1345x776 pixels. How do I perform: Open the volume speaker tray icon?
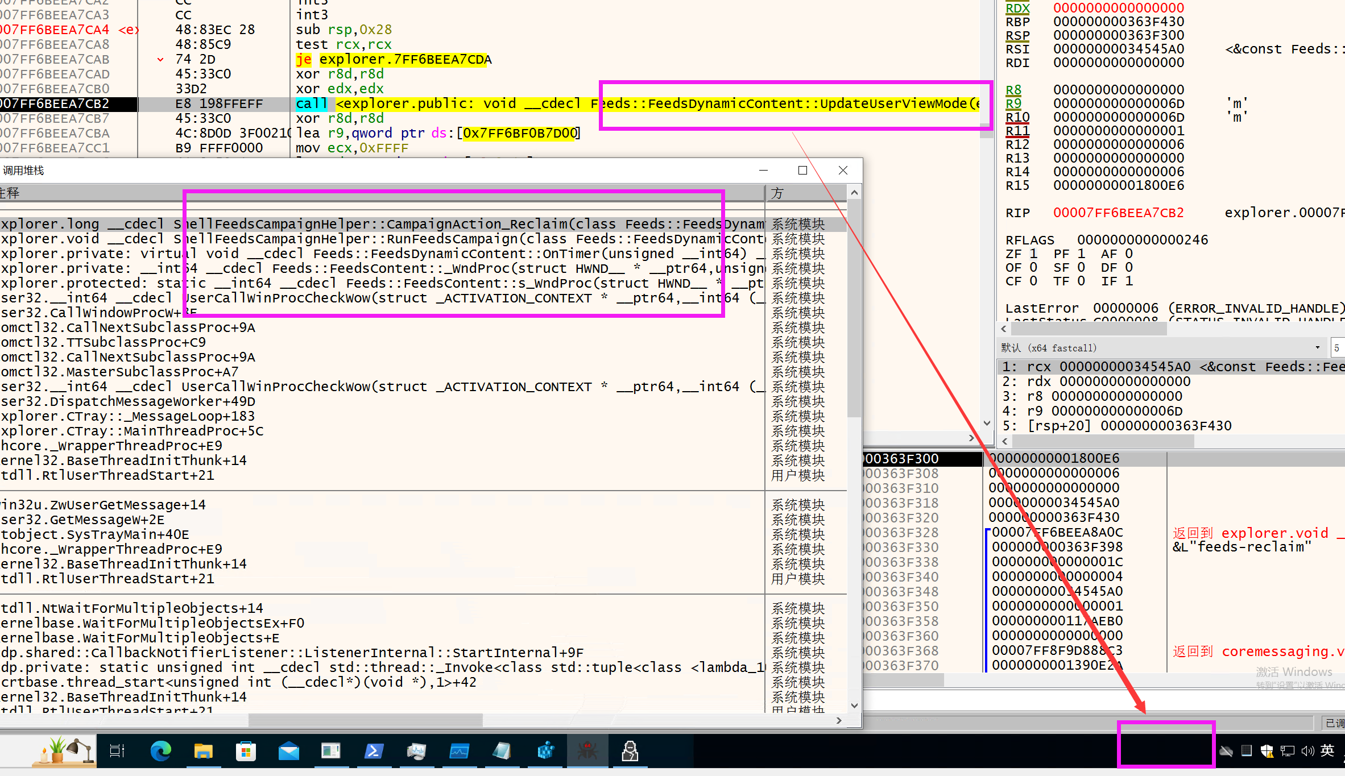coord(1307,751)
